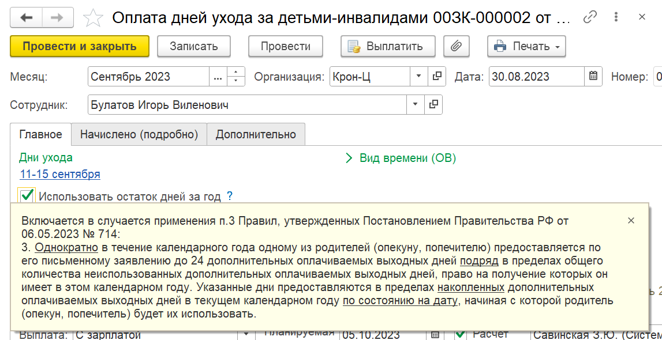The image size is (662, 340).
Task: Expand the Организация dropdown list
Action: coord(419,77)
